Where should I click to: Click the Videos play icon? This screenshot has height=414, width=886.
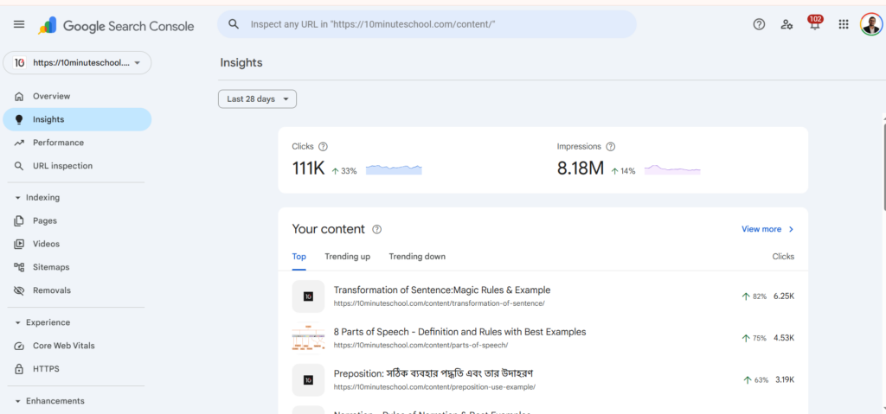(19, 244)
